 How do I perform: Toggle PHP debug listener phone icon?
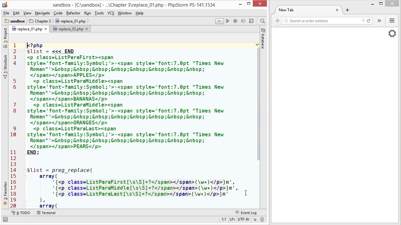point(251,21)
